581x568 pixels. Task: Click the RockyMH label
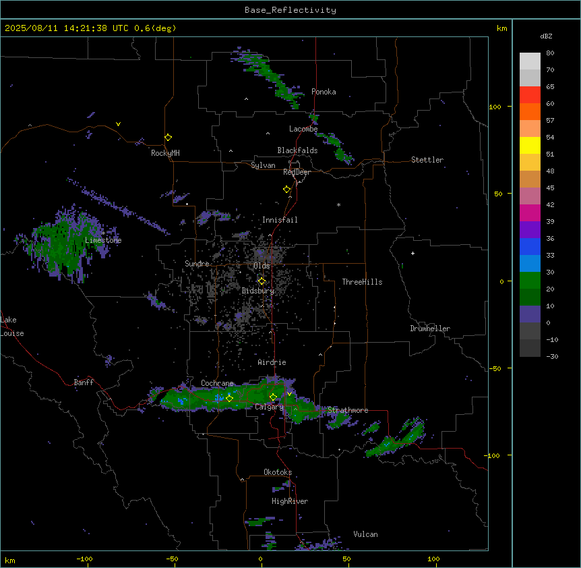[165, 153]
